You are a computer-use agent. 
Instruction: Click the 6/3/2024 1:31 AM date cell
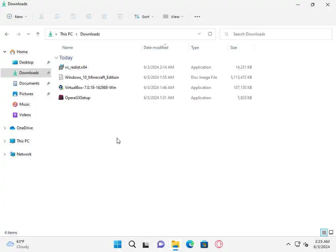pos(158,98)
